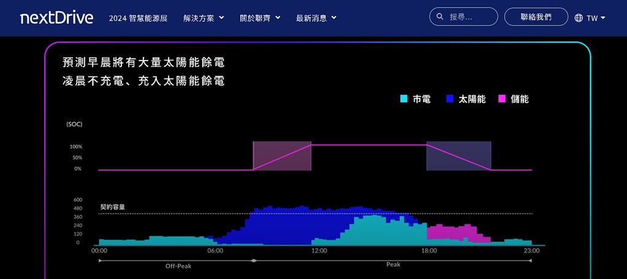
Task: Click the 契約容量 dashed line label
Action: pos(112,207)
